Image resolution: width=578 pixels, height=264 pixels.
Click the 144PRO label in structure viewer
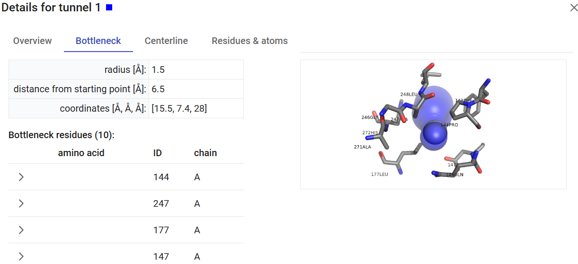click(449, 125)
